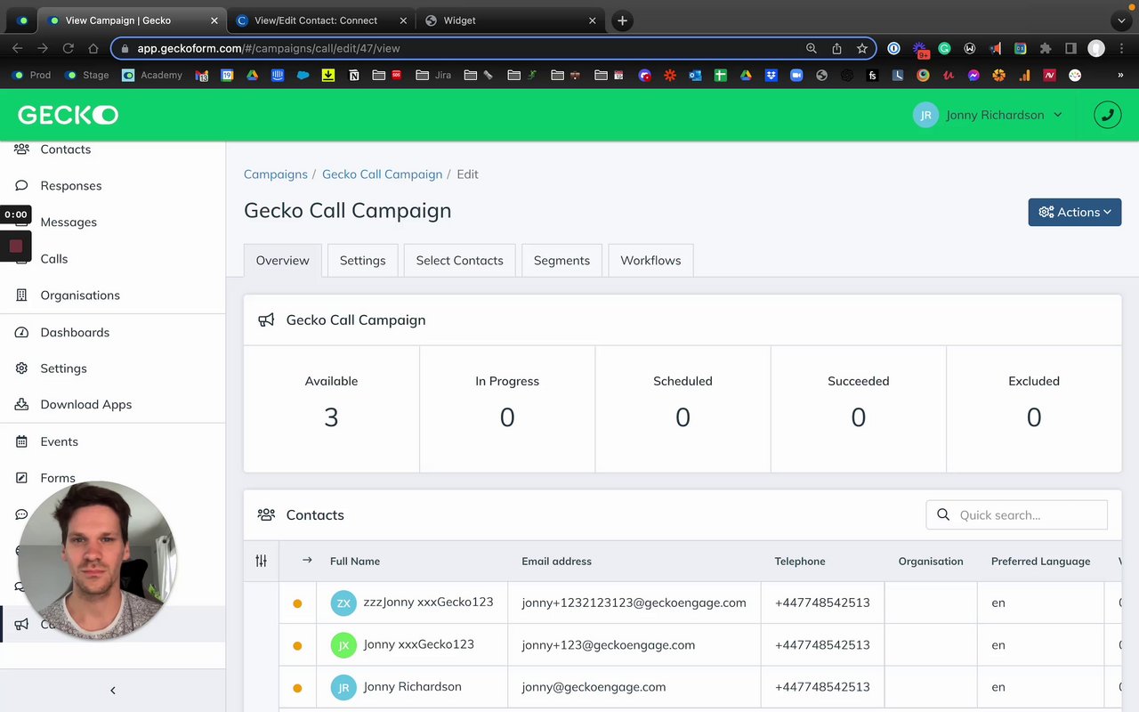Screen dimensions: 1139x712
Task: Click the megaphone icon beside Gecko Call Campaign
Action: click(x=266, y=320)
